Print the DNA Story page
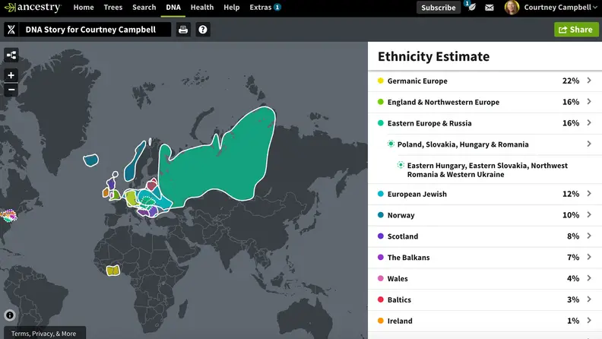602x339 pixels. pyautogui.click(x=183, y=30)
